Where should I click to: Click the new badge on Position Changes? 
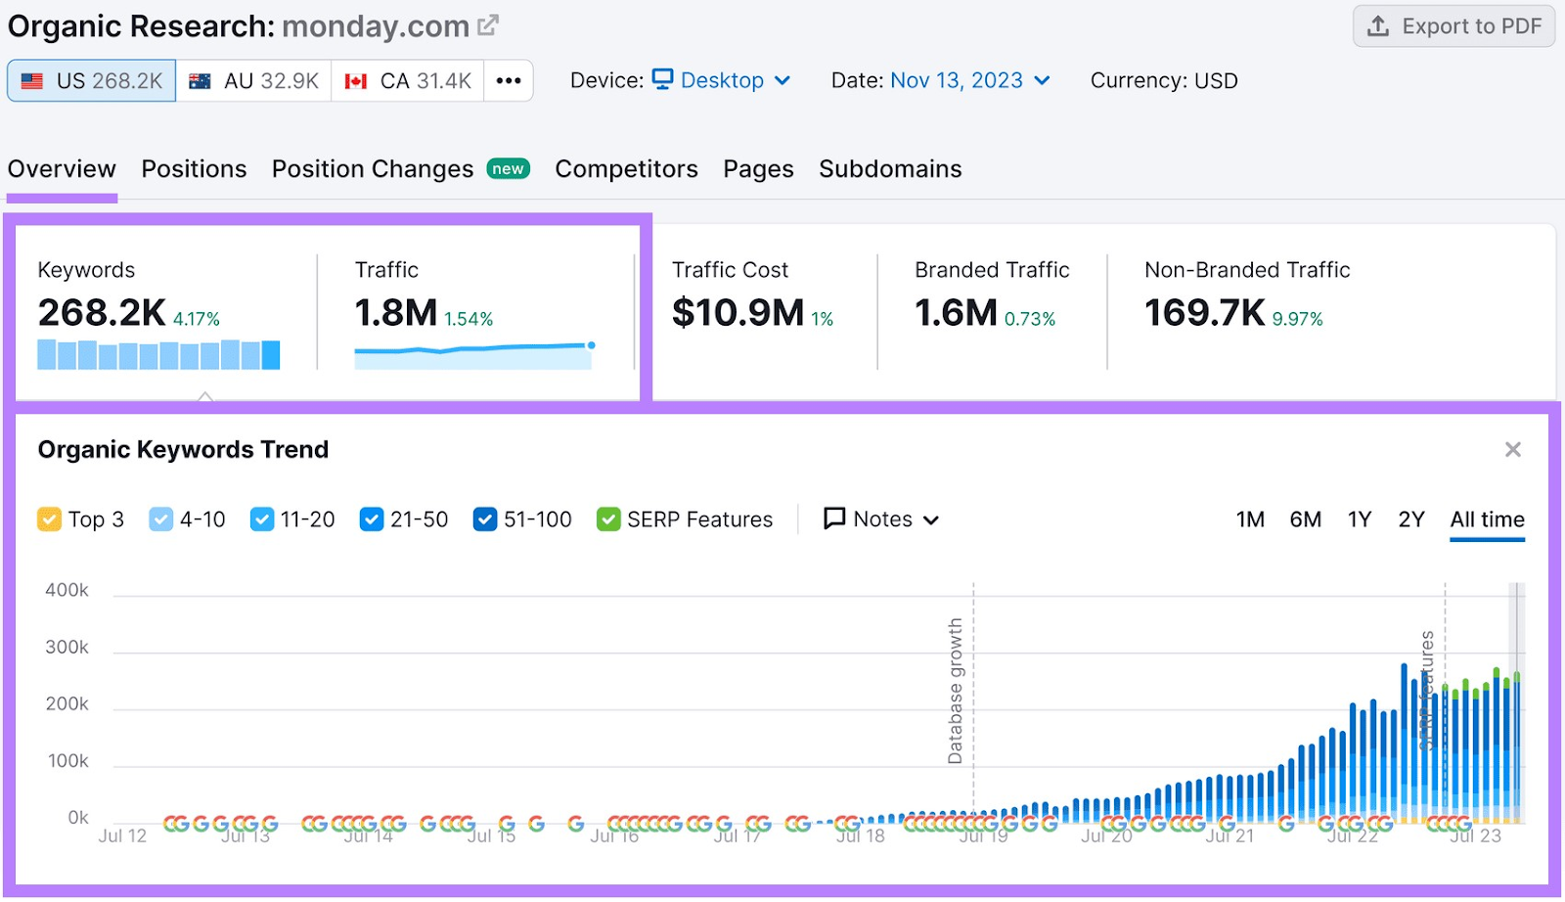pyautogui.click(x=509, y=169)
